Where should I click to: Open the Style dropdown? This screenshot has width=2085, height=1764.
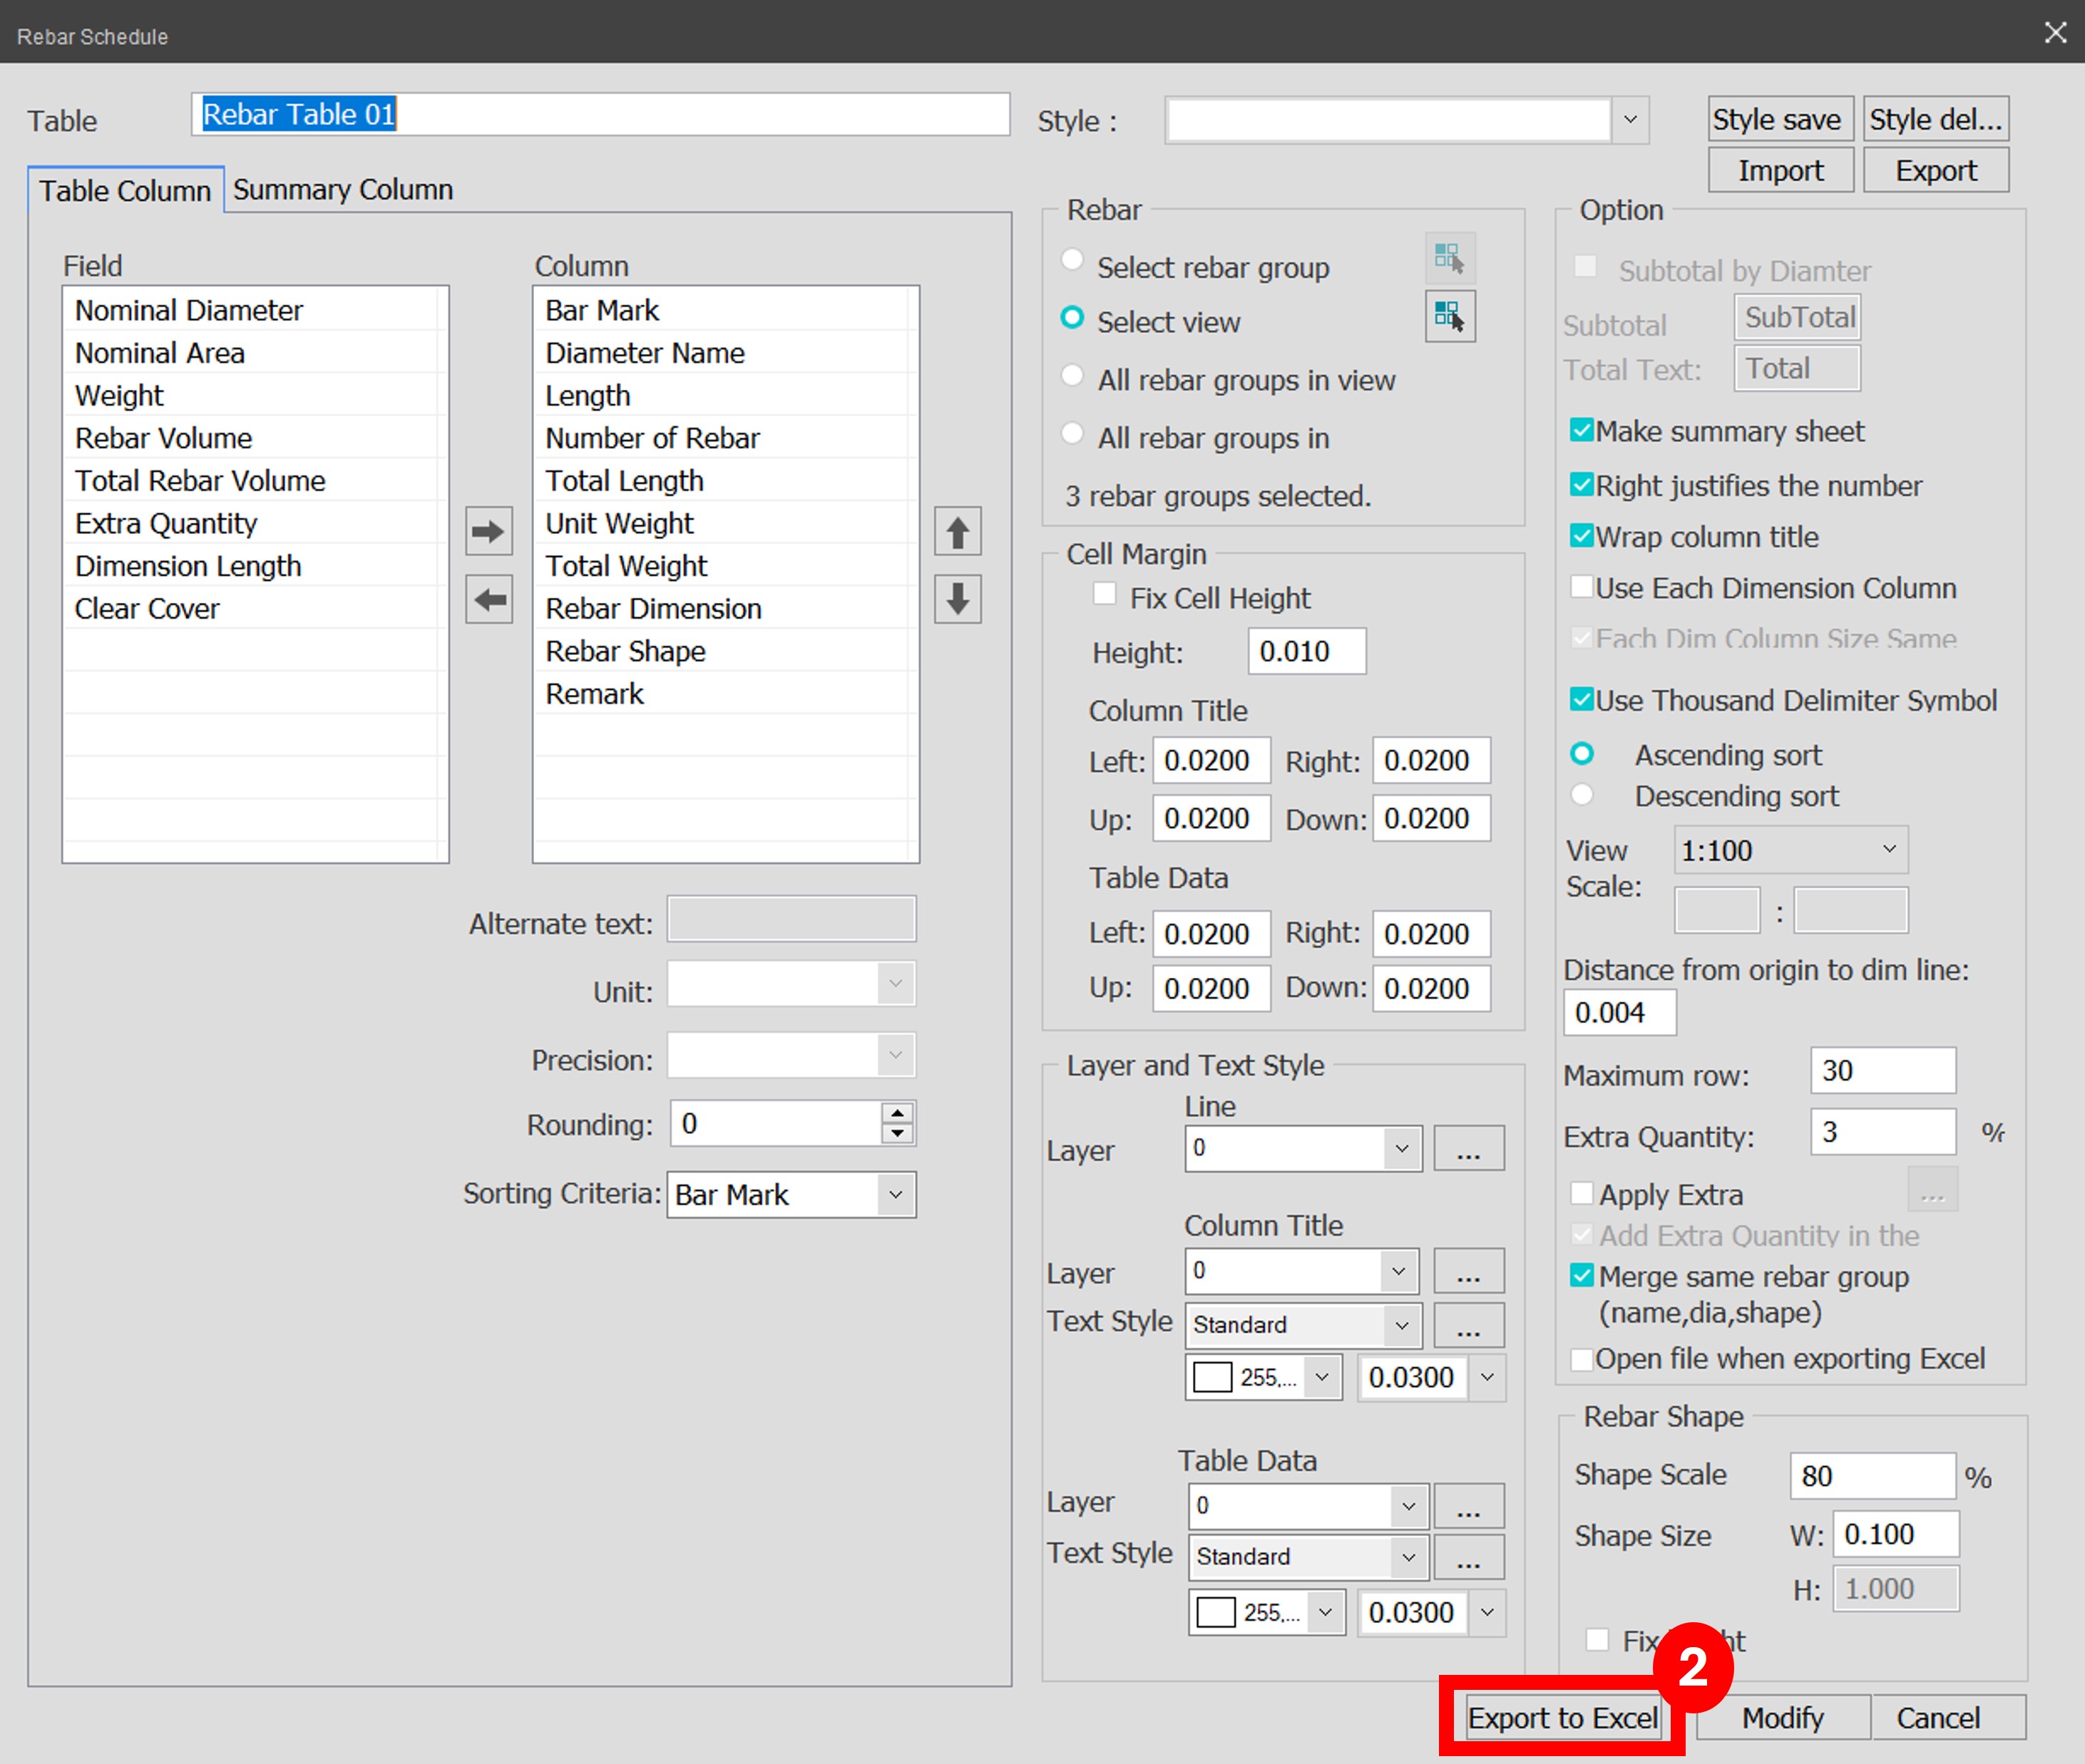tap(1629, 119)
